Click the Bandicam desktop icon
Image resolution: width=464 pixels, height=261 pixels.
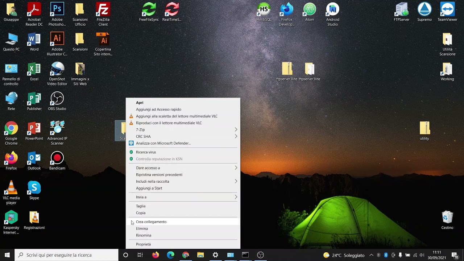coord(57,161)
